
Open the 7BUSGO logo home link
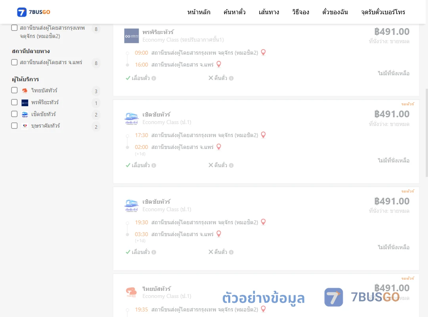tap(34, 12)
